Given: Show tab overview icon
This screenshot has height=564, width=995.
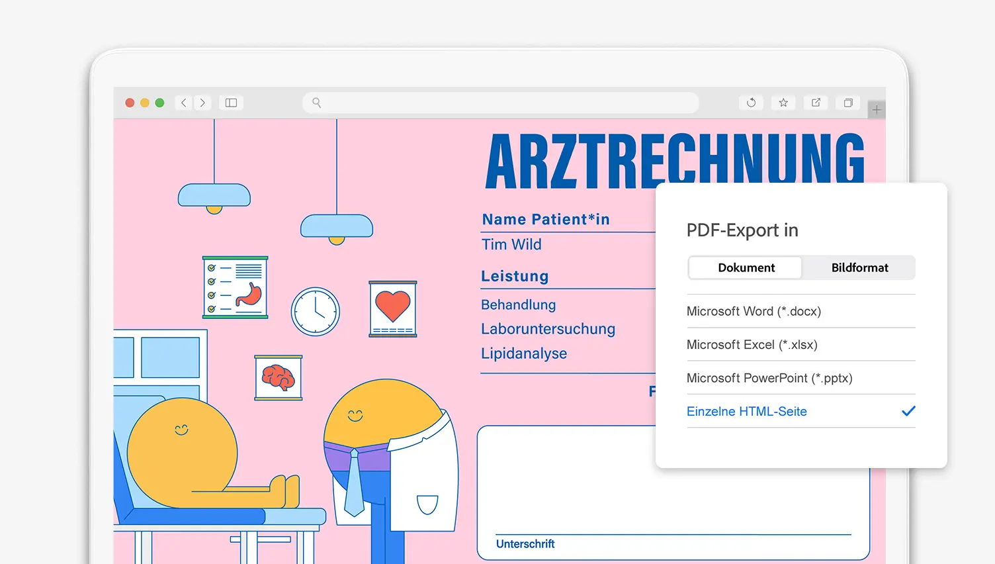Looking at the screenshot, I should [x=848, y=103].
